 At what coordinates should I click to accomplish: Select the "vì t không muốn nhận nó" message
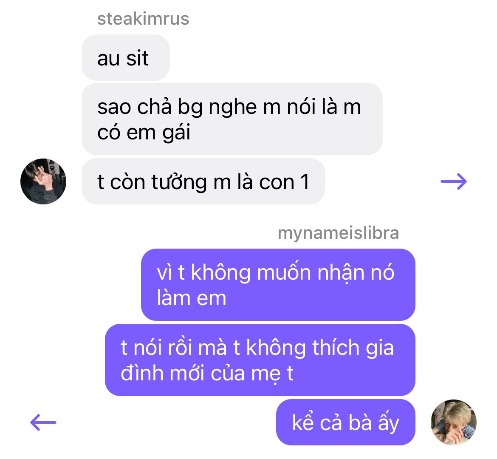point(278,285)
